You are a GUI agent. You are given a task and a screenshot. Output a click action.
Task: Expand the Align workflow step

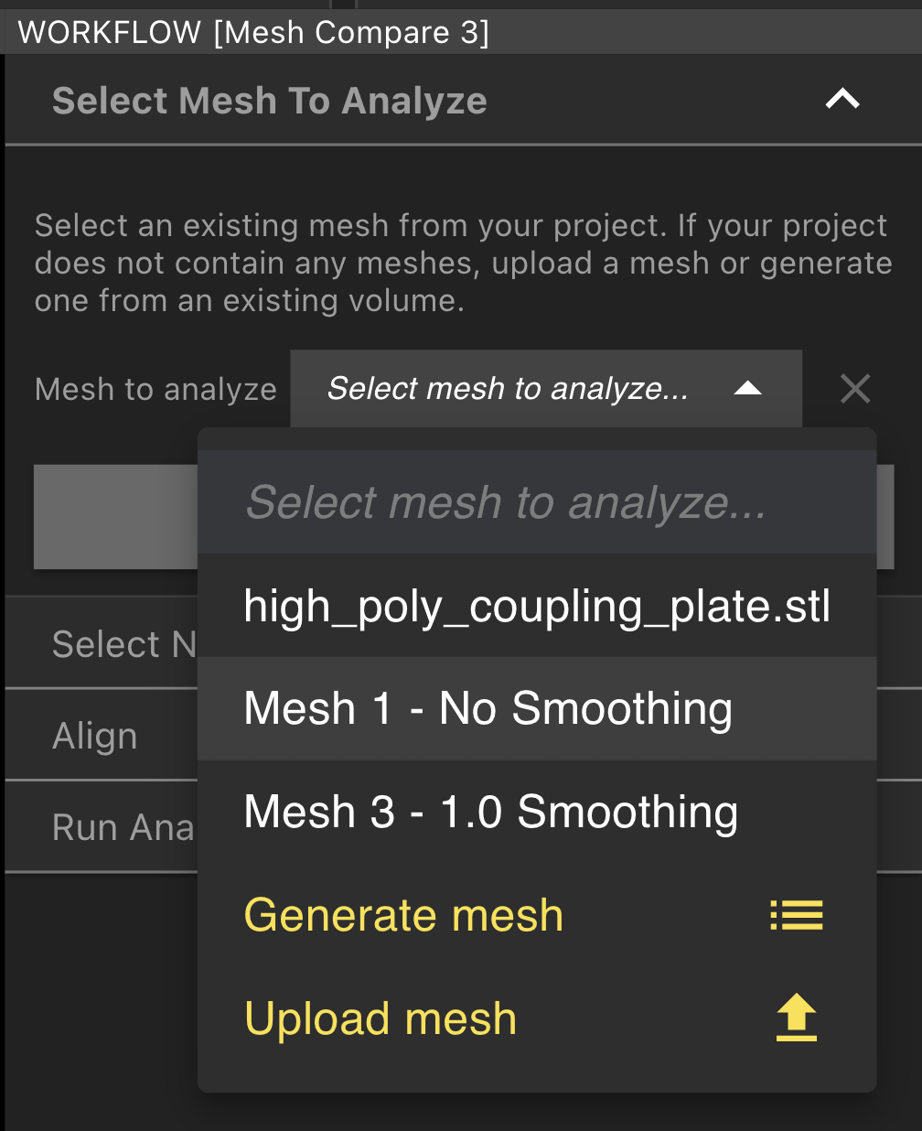click(94, 735)
